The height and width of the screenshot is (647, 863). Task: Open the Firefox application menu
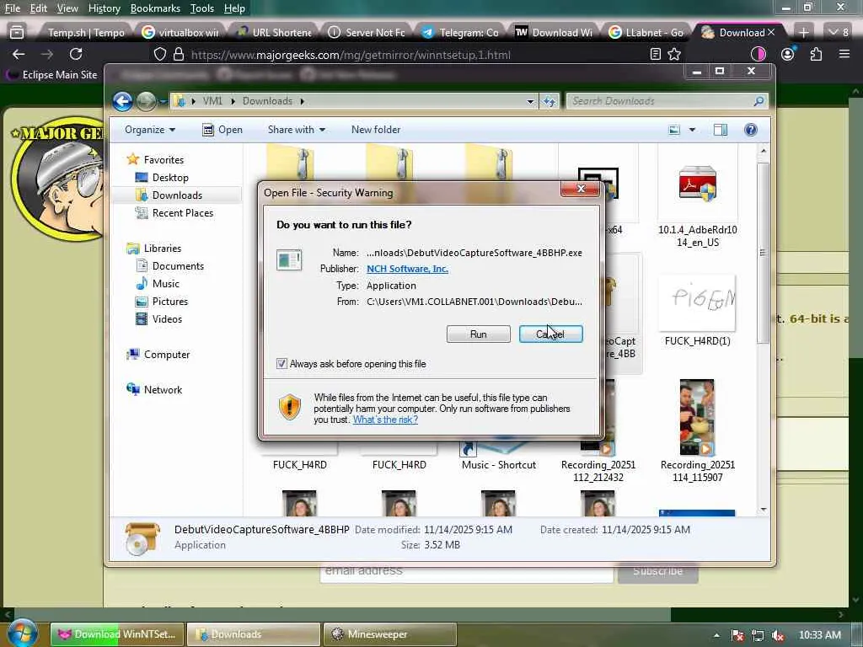point(844,54)
